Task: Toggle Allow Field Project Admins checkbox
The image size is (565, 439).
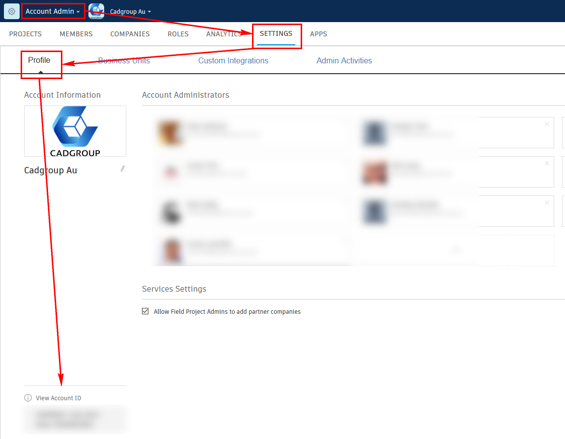Action: [145, 311]
